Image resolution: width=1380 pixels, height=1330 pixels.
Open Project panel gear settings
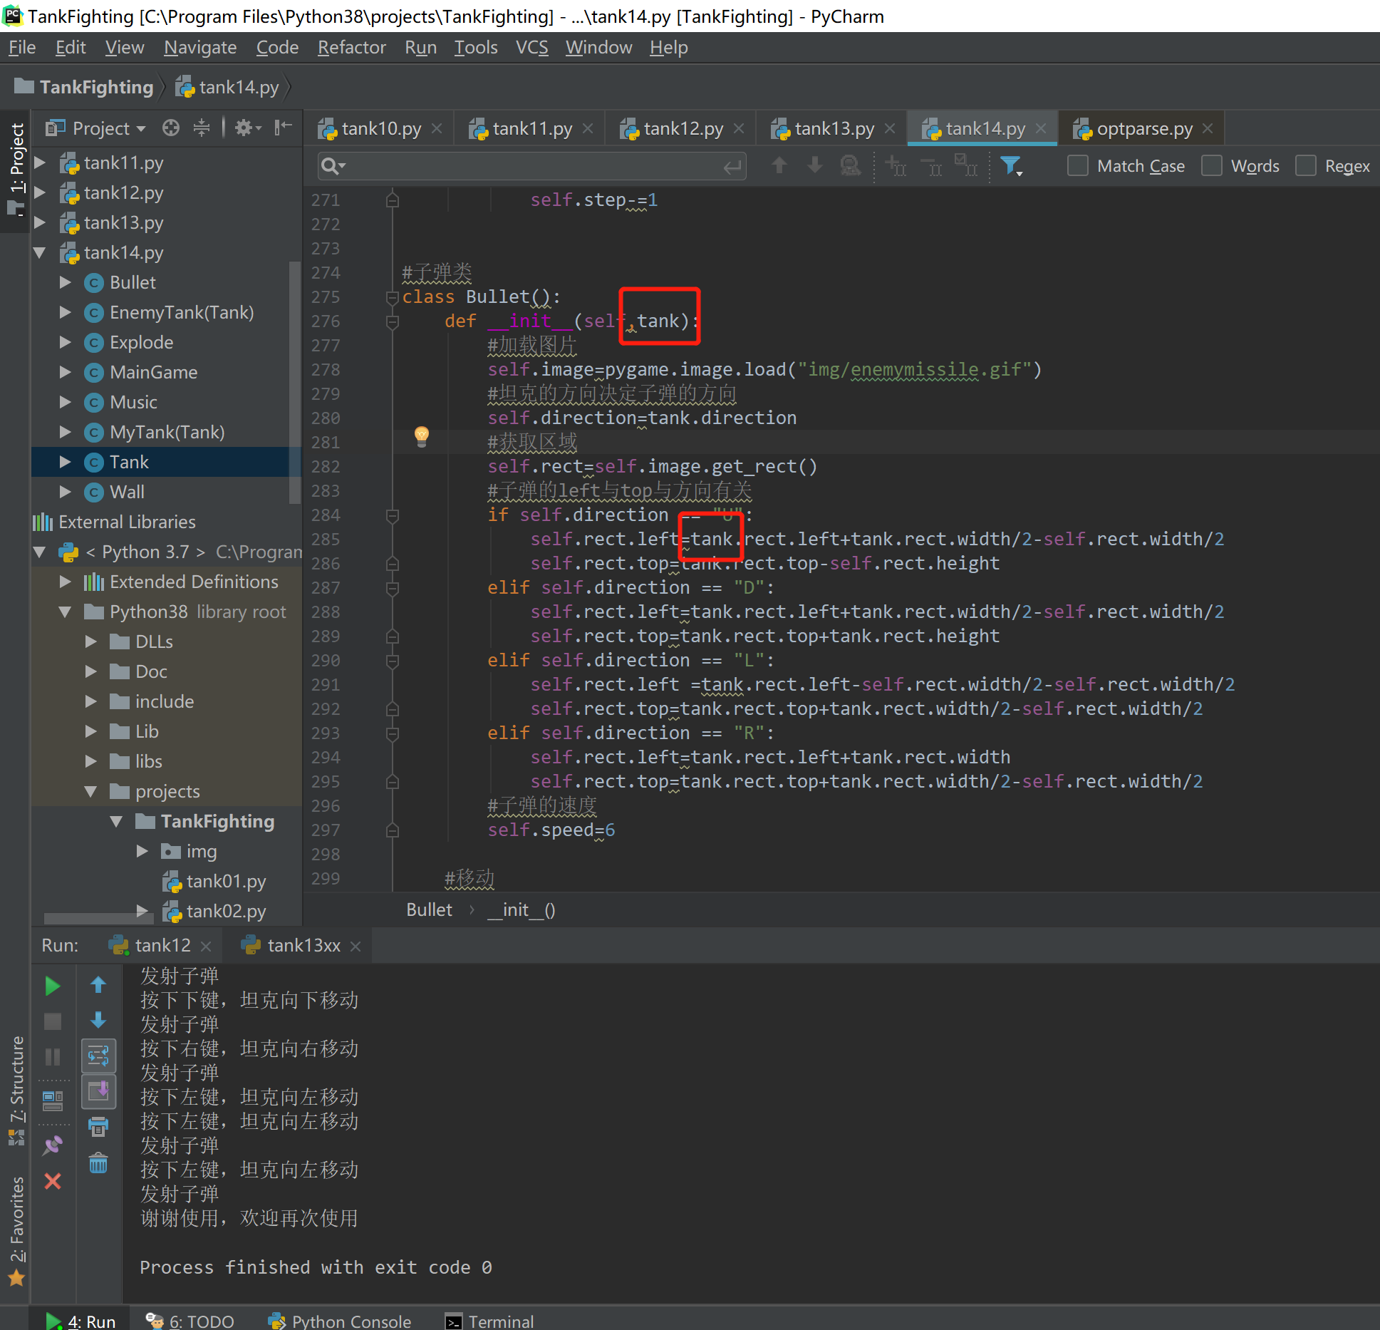(x=248, y=128)
